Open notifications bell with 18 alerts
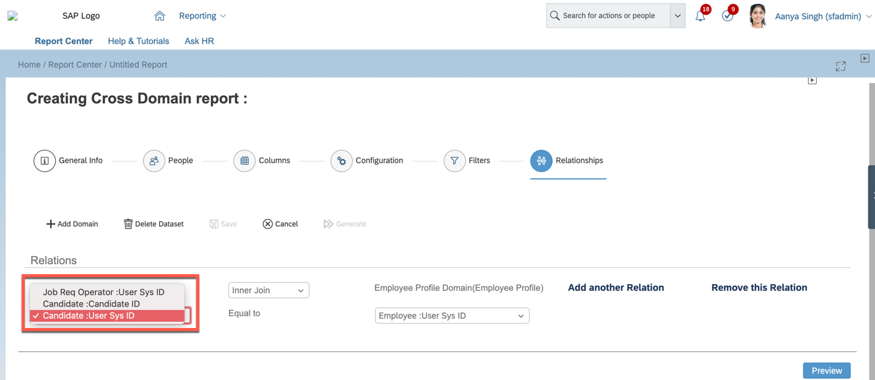The image size is (875, 380). click(x=700, y=16)
